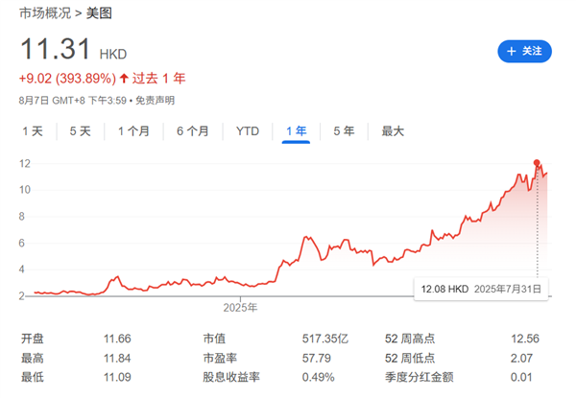The width and height of the screenshot is (576, 398).
Task: Click the red upward arrow beside gain
Action: point(123,78)
